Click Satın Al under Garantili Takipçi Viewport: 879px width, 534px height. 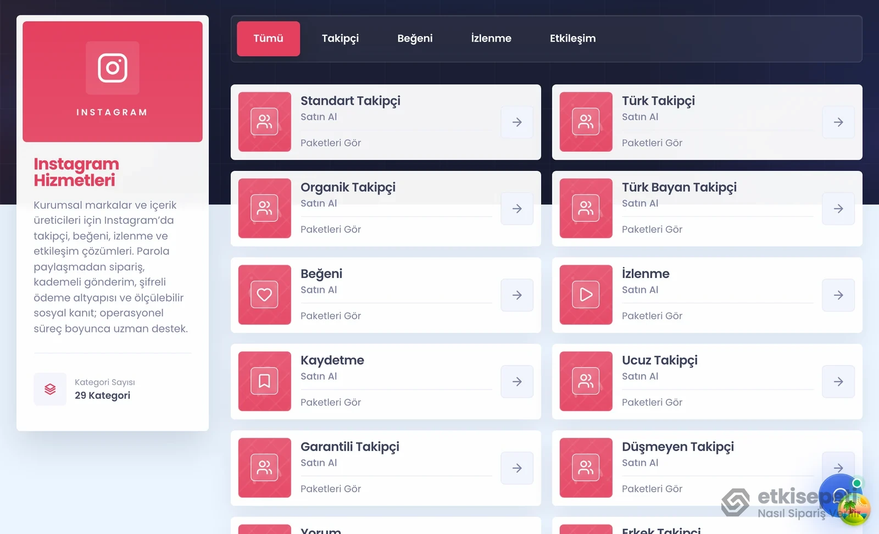click(319, 463)
